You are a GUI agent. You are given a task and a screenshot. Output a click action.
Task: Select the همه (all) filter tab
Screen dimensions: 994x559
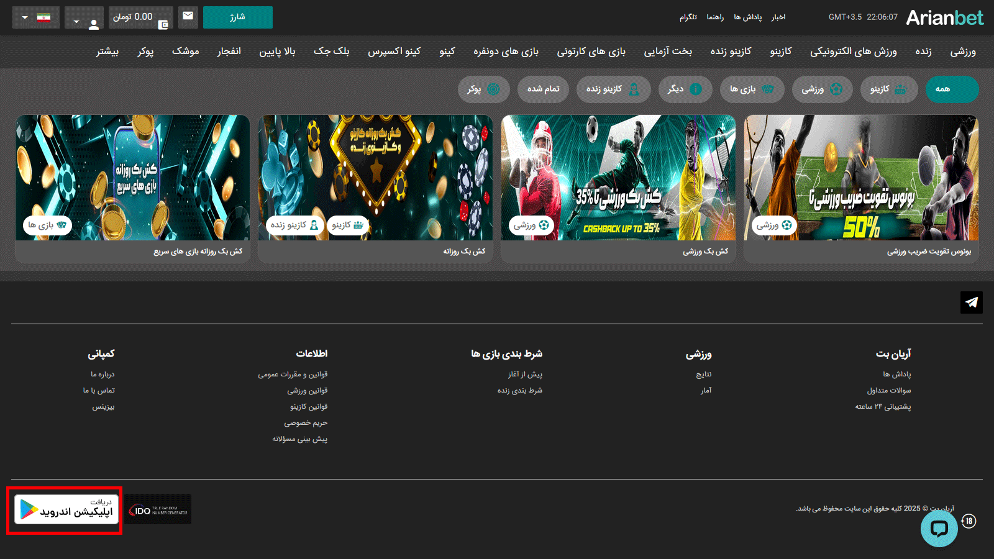[952, 89]
